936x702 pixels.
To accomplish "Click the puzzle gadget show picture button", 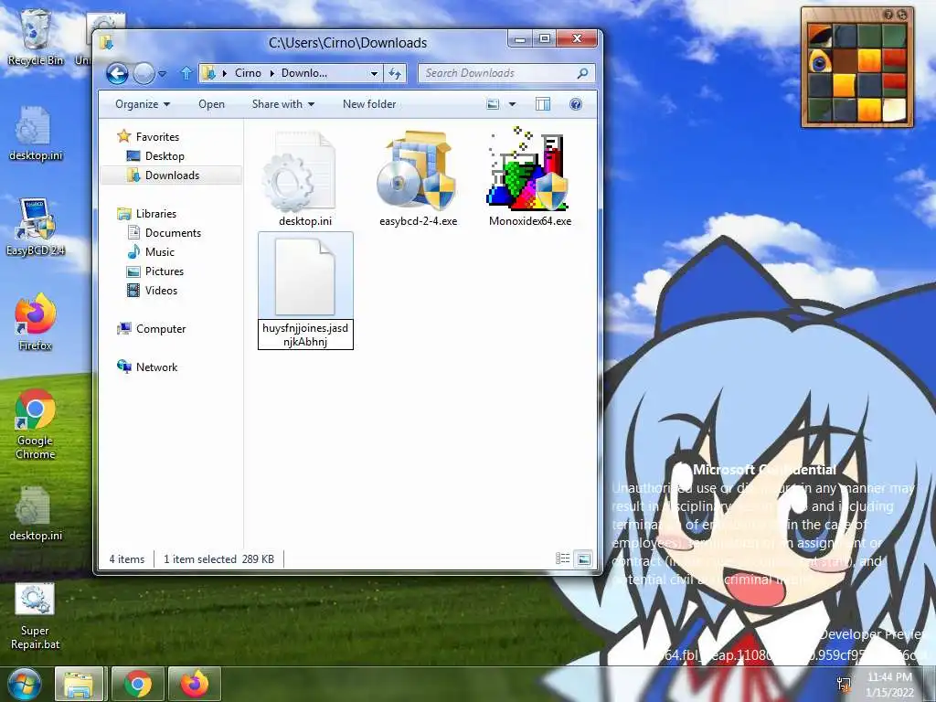I will click(x=888, y=15).
